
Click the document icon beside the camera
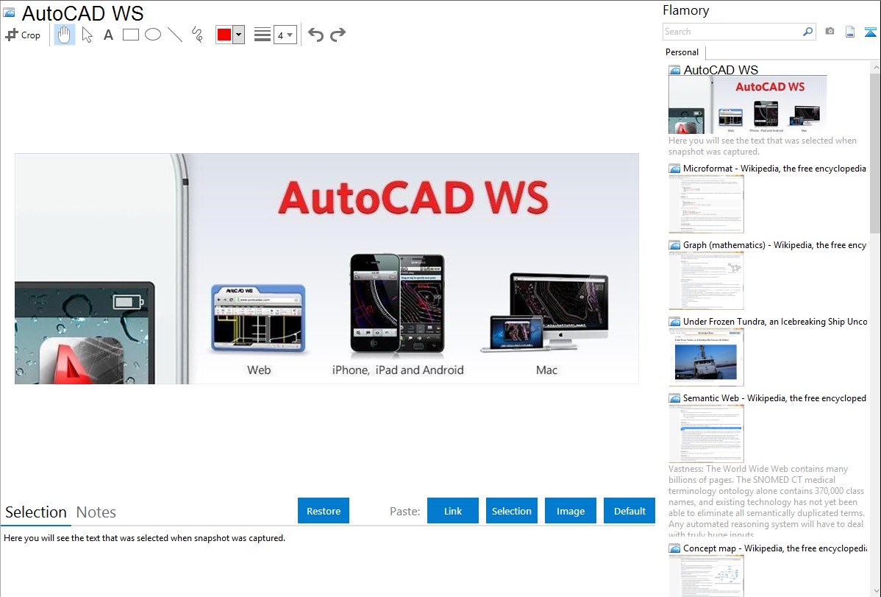point(850,32)
